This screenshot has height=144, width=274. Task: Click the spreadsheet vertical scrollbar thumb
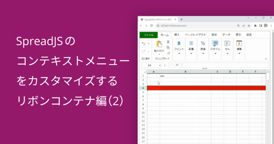pyautogui.click(x=268, y=76)
